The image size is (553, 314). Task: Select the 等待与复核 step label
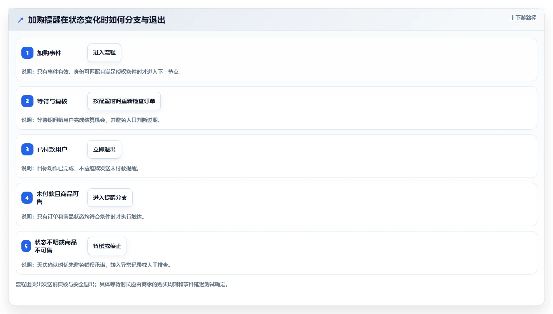pyautogui.click(x=52, y=101)
